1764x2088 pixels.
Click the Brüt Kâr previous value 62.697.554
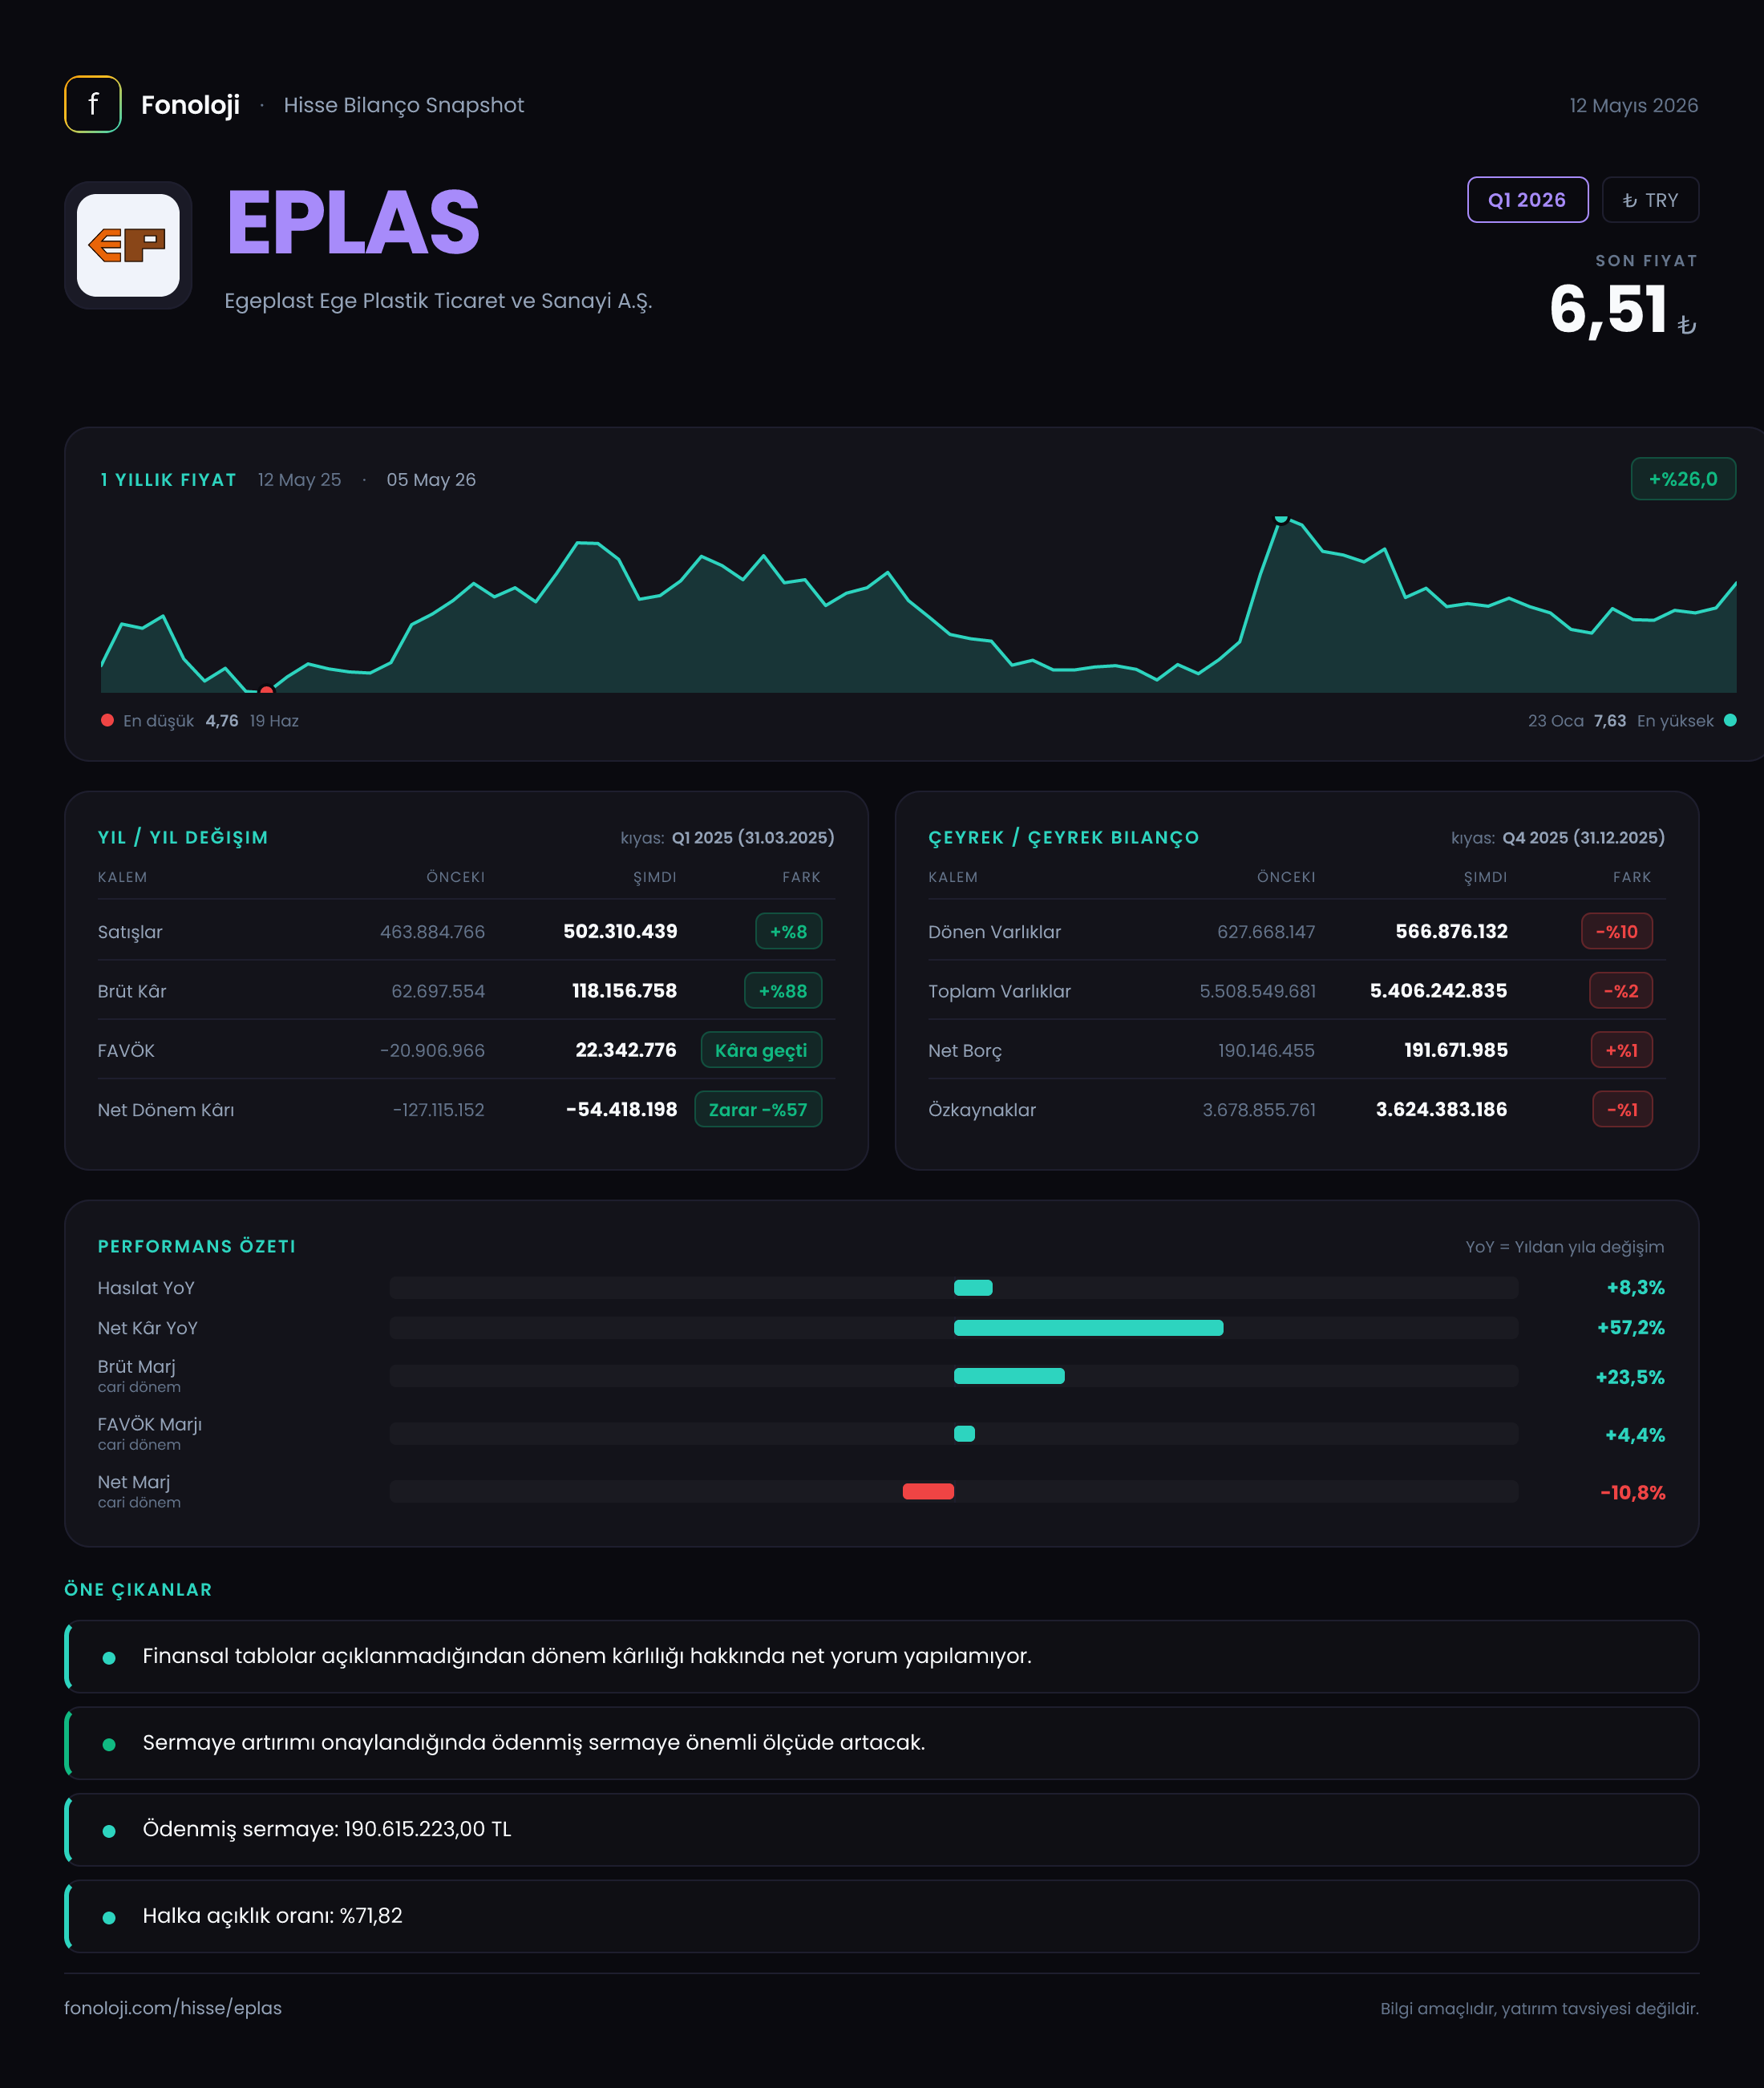pyautogui.click(x=438, y=991)
